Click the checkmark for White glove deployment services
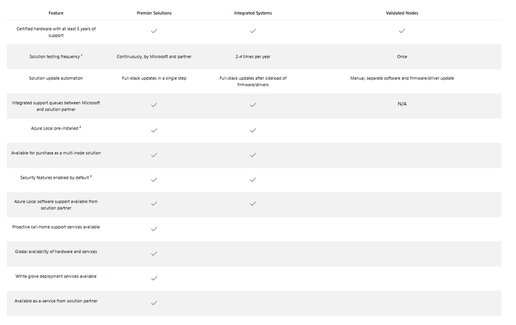This screenshot has width=516, height=325. click(154, 279)
